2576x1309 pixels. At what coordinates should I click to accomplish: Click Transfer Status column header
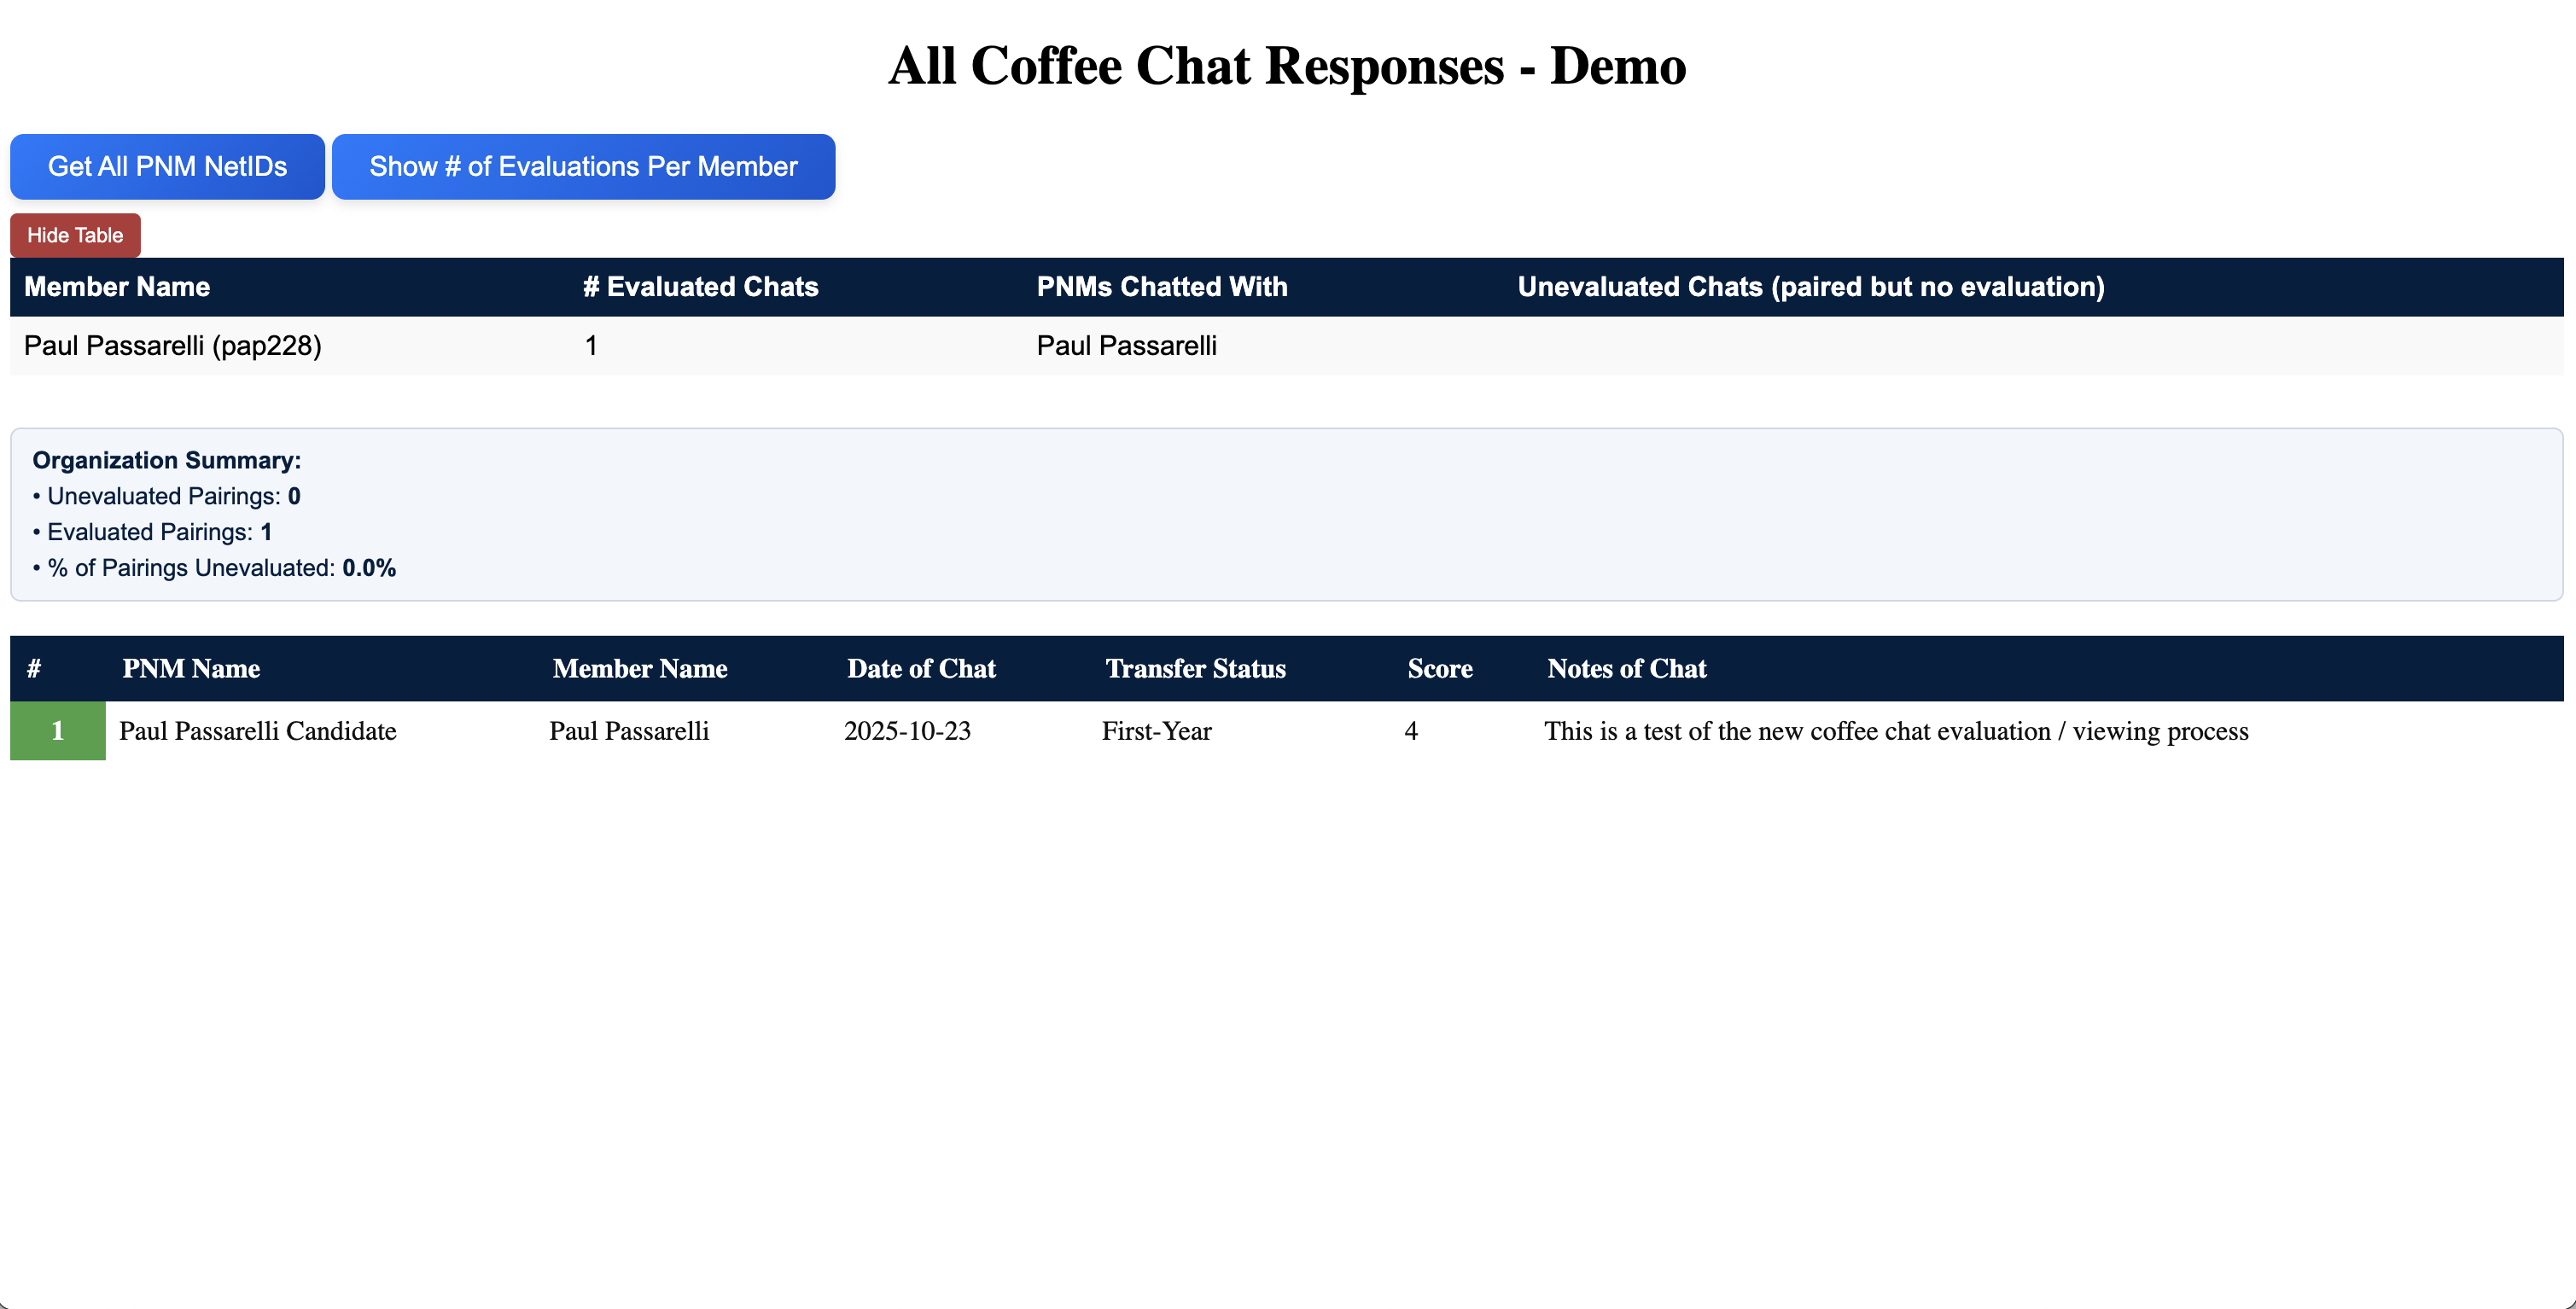pos(1195,669)
